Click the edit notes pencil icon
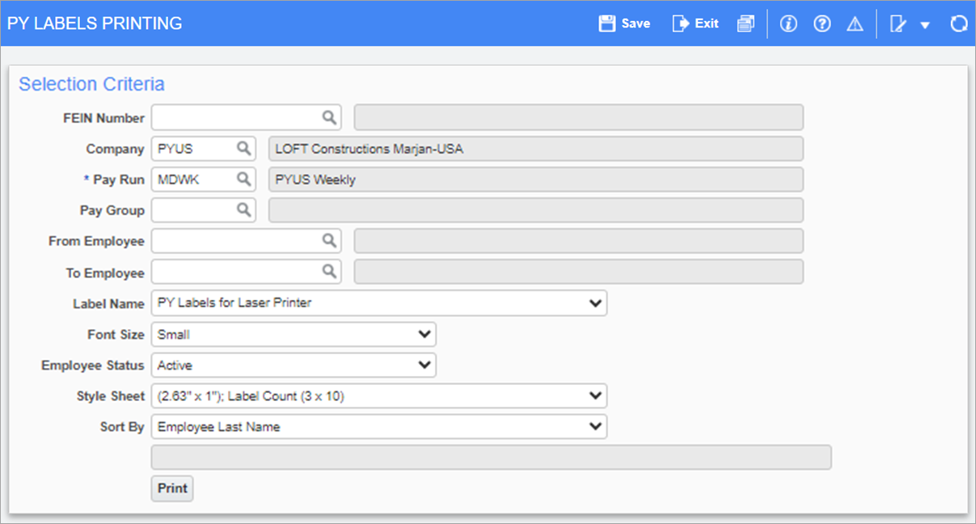This screenshot has height=524, width=976. pyautogui.click(x=897, y=23)
